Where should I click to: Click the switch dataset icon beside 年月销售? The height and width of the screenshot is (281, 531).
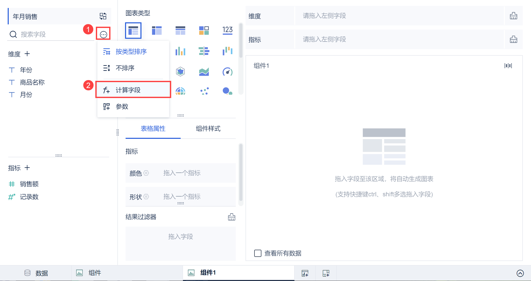click(x=103, y=16)
